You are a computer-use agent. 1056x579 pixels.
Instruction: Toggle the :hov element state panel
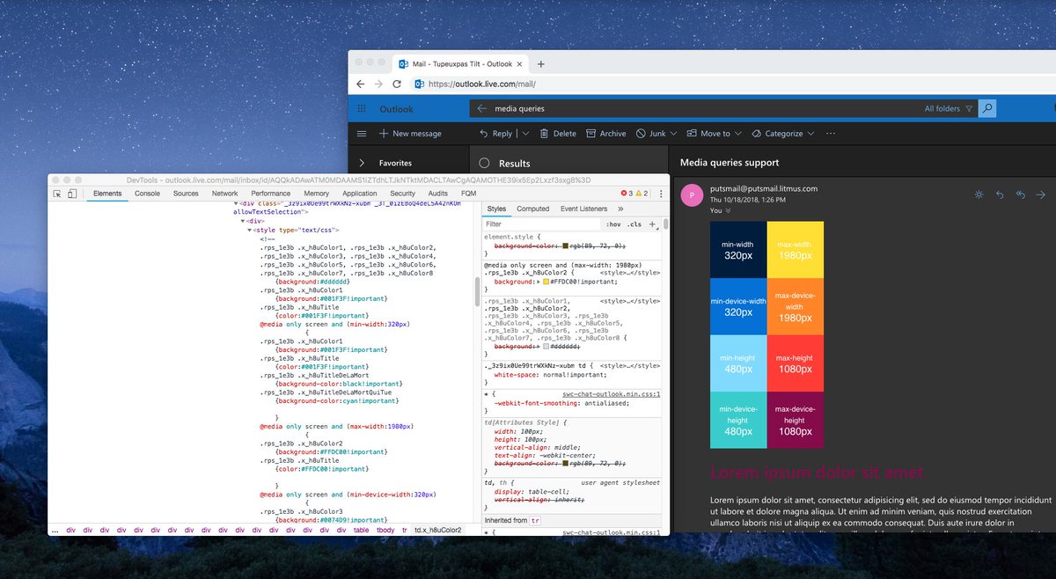click(x=613, y=224)
